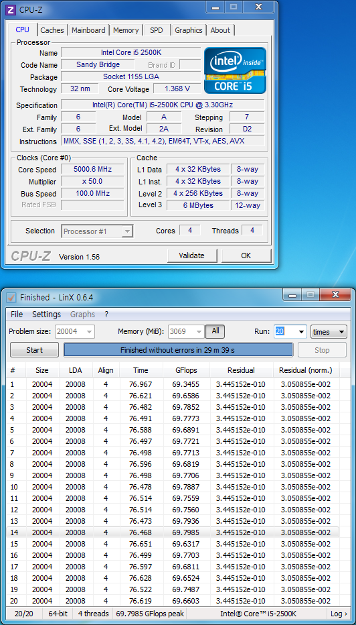Viewport: 356px width, 625px height.
Task: Open the File menu in LinX
Action: pyautogui.click(x=17, y=315)
